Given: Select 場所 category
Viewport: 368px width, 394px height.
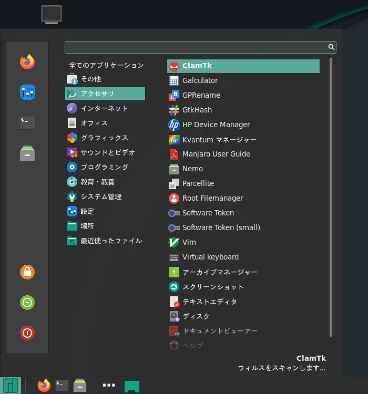Looking at the screenshot, I should coord(105,226).
